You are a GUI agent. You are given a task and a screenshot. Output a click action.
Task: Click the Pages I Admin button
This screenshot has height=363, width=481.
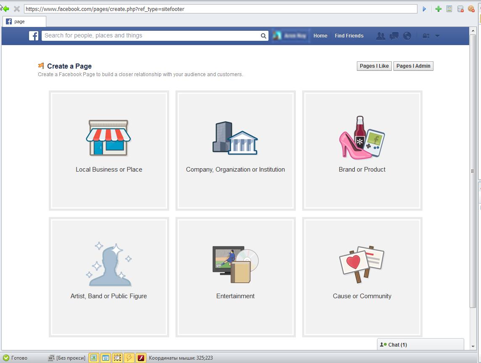point(413,66)
